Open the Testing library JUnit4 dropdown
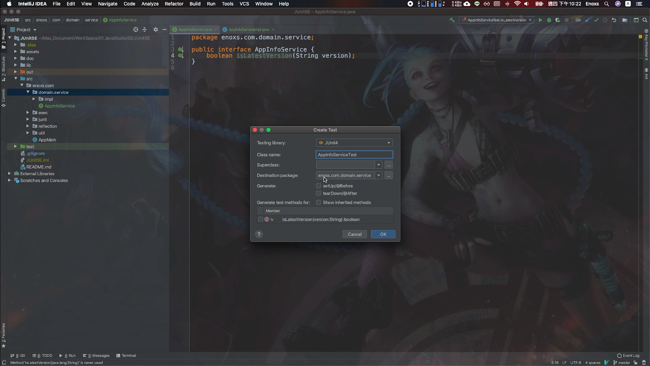The width and height of the screenshot is (650, 366). click(354, 143)
